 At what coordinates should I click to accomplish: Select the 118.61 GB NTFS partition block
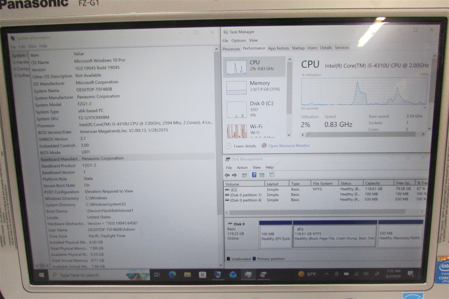[x=335, y=234]
